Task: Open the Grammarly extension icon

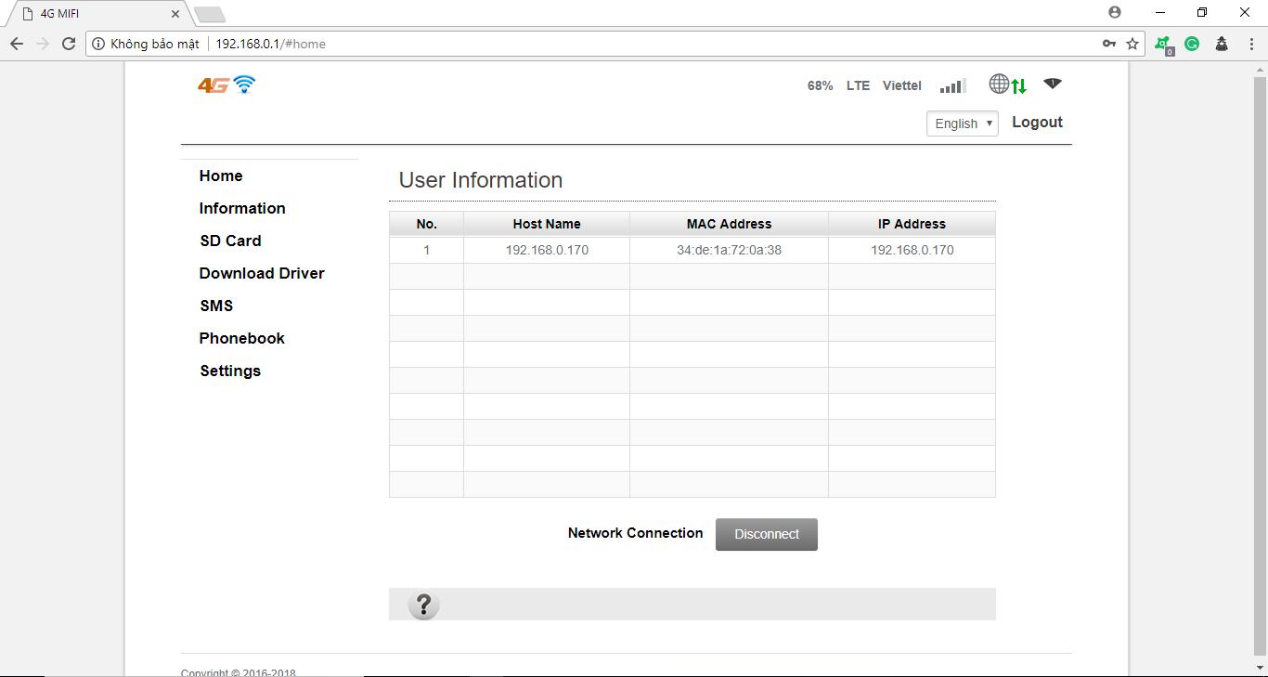Action: (1193, 44)
